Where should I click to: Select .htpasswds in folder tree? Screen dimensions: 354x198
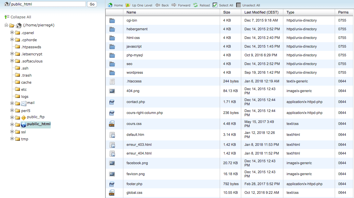tap(31, 47)
